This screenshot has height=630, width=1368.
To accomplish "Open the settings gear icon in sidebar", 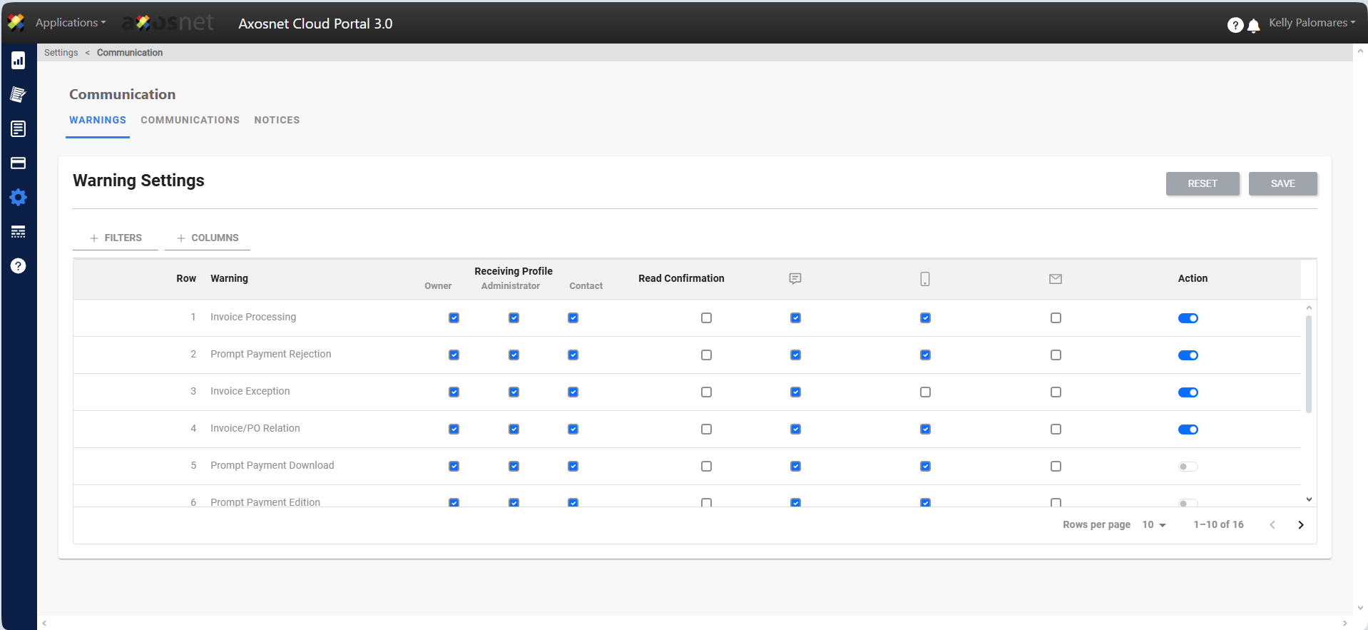I will pyautogui.click(x=19, y=198).
